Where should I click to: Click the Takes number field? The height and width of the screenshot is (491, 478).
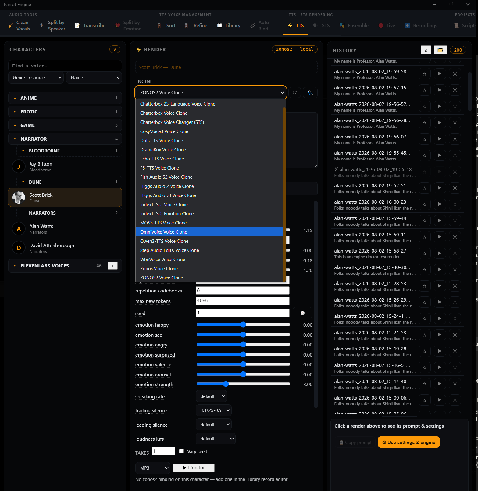tap(163, 451)
